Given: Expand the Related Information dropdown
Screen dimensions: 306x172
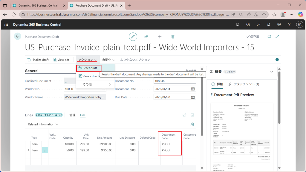Looking at the screenshot, I should 43,124.
